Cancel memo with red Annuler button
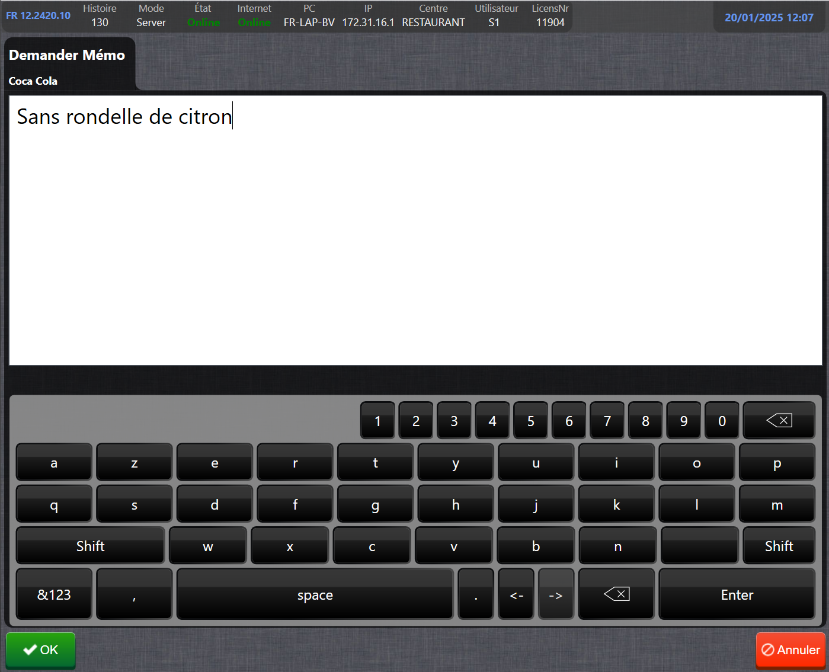 tap(790, 650)
